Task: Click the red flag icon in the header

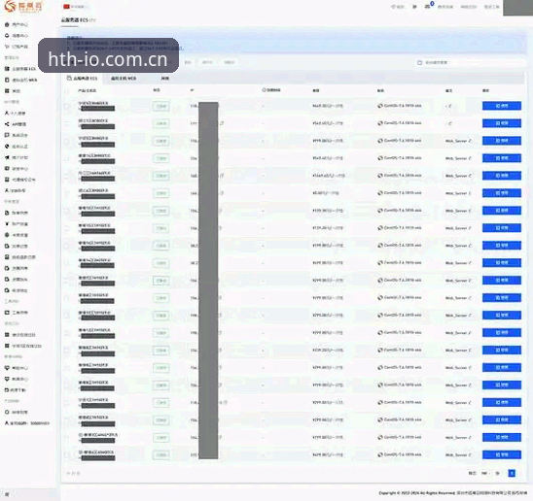Action: 66,7
